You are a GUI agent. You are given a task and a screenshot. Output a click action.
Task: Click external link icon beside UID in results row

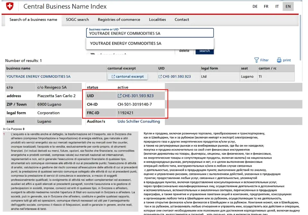[x=160, y=76]
